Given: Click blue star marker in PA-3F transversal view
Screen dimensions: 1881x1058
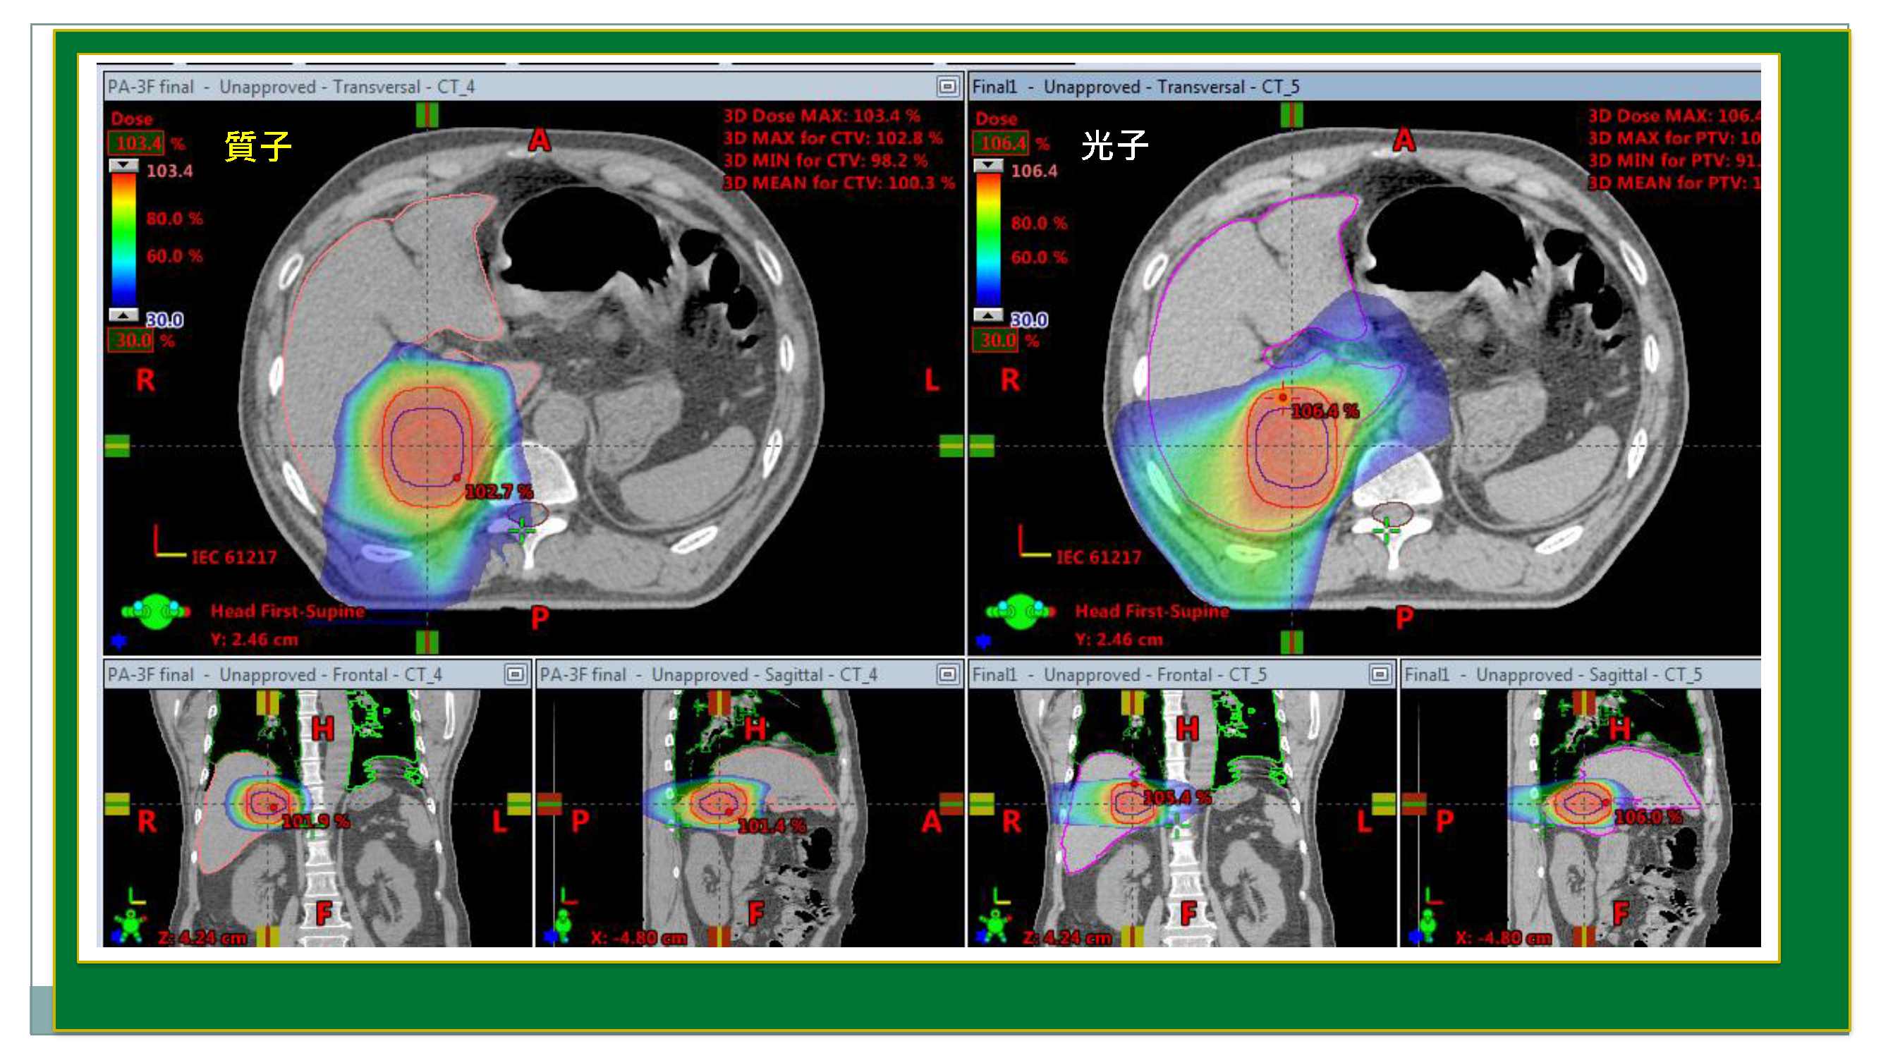Looking at the screenshot, I should (119, 641).
